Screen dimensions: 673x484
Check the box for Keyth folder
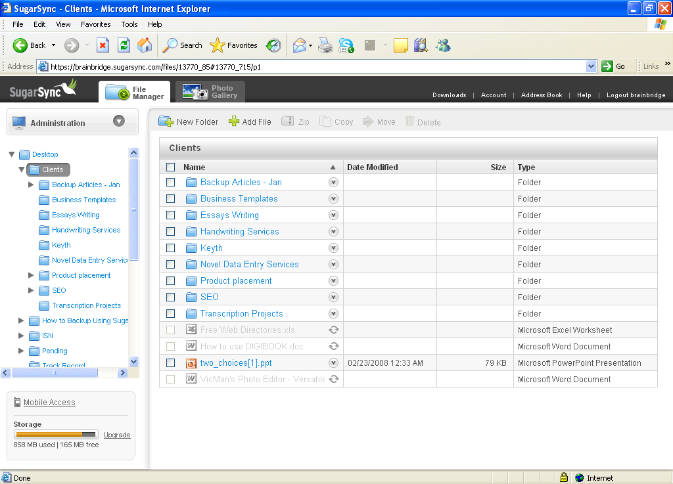[170, 248]
